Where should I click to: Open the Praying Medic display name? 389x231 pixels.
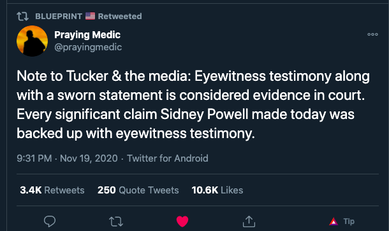tap(87, 35)
